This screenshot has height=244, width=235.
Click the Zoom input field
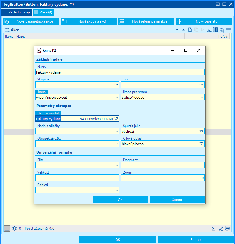pyautogui.click(x=163, y=178)
